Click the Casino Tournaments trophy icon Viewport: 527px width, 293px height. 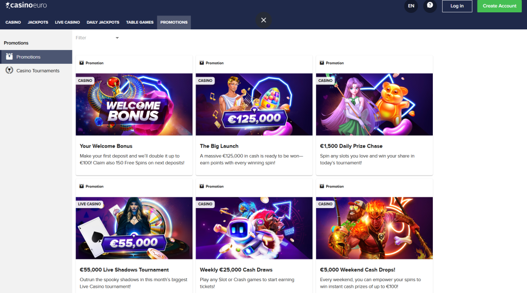click(9, 71)
